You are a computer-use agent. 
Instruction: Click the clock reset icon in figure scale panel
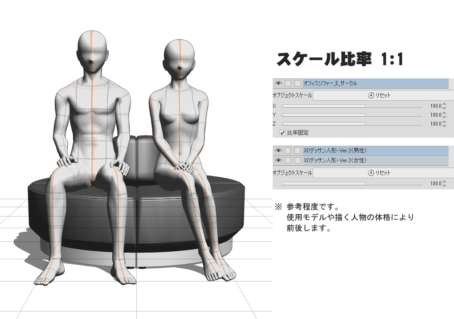click(371, 172)
